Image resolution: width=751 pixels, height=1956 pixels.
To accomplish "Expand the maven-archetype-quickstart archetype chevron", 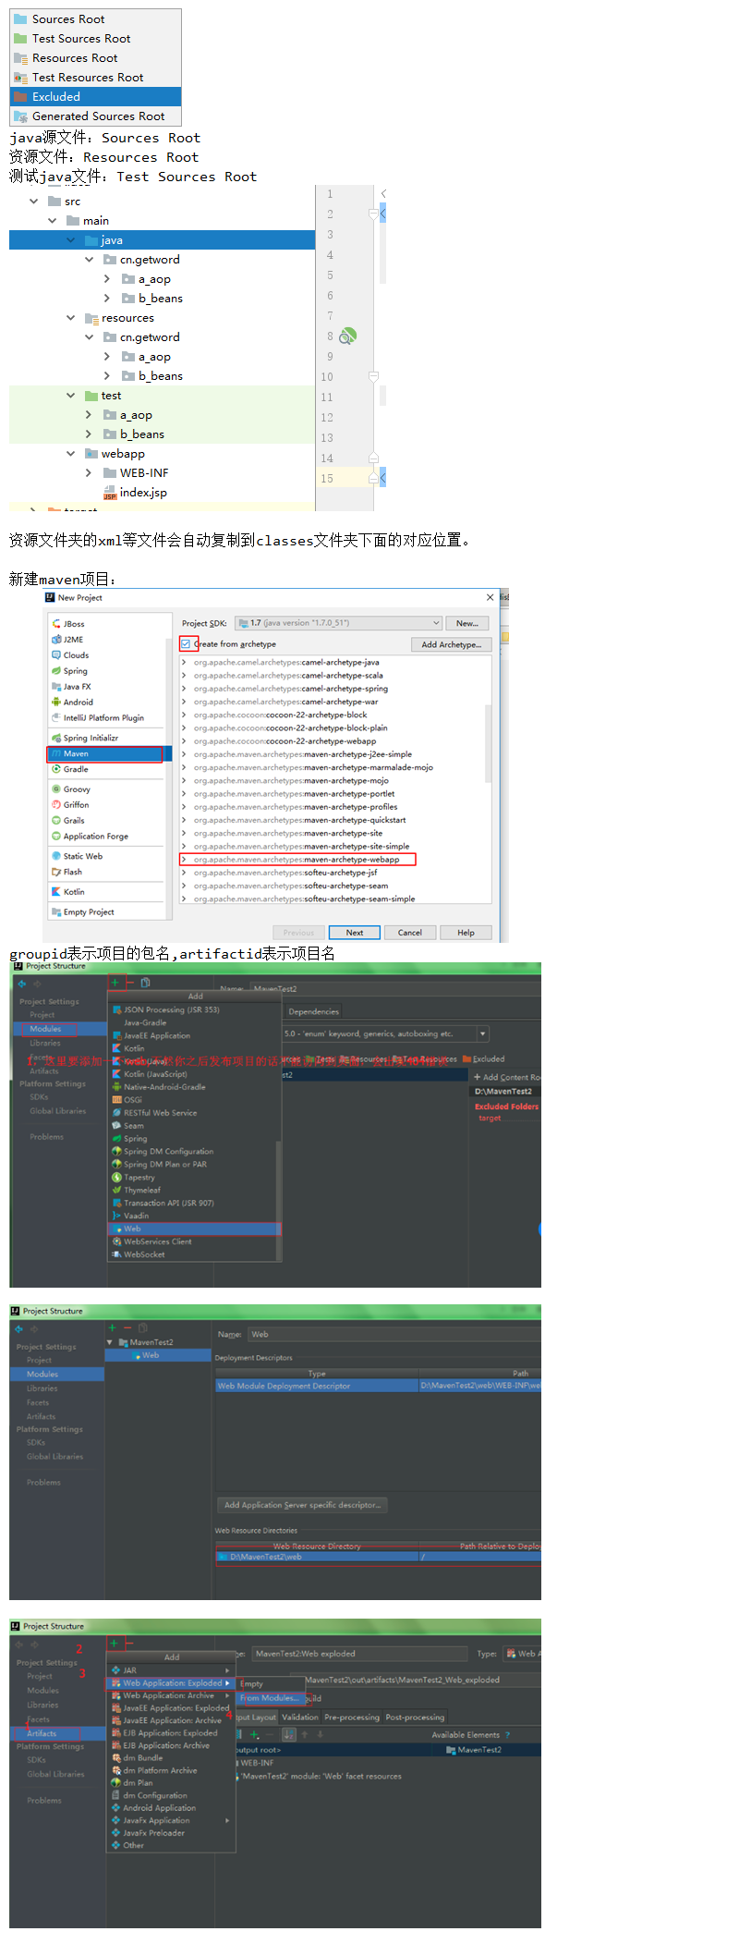I will [184, 820].
